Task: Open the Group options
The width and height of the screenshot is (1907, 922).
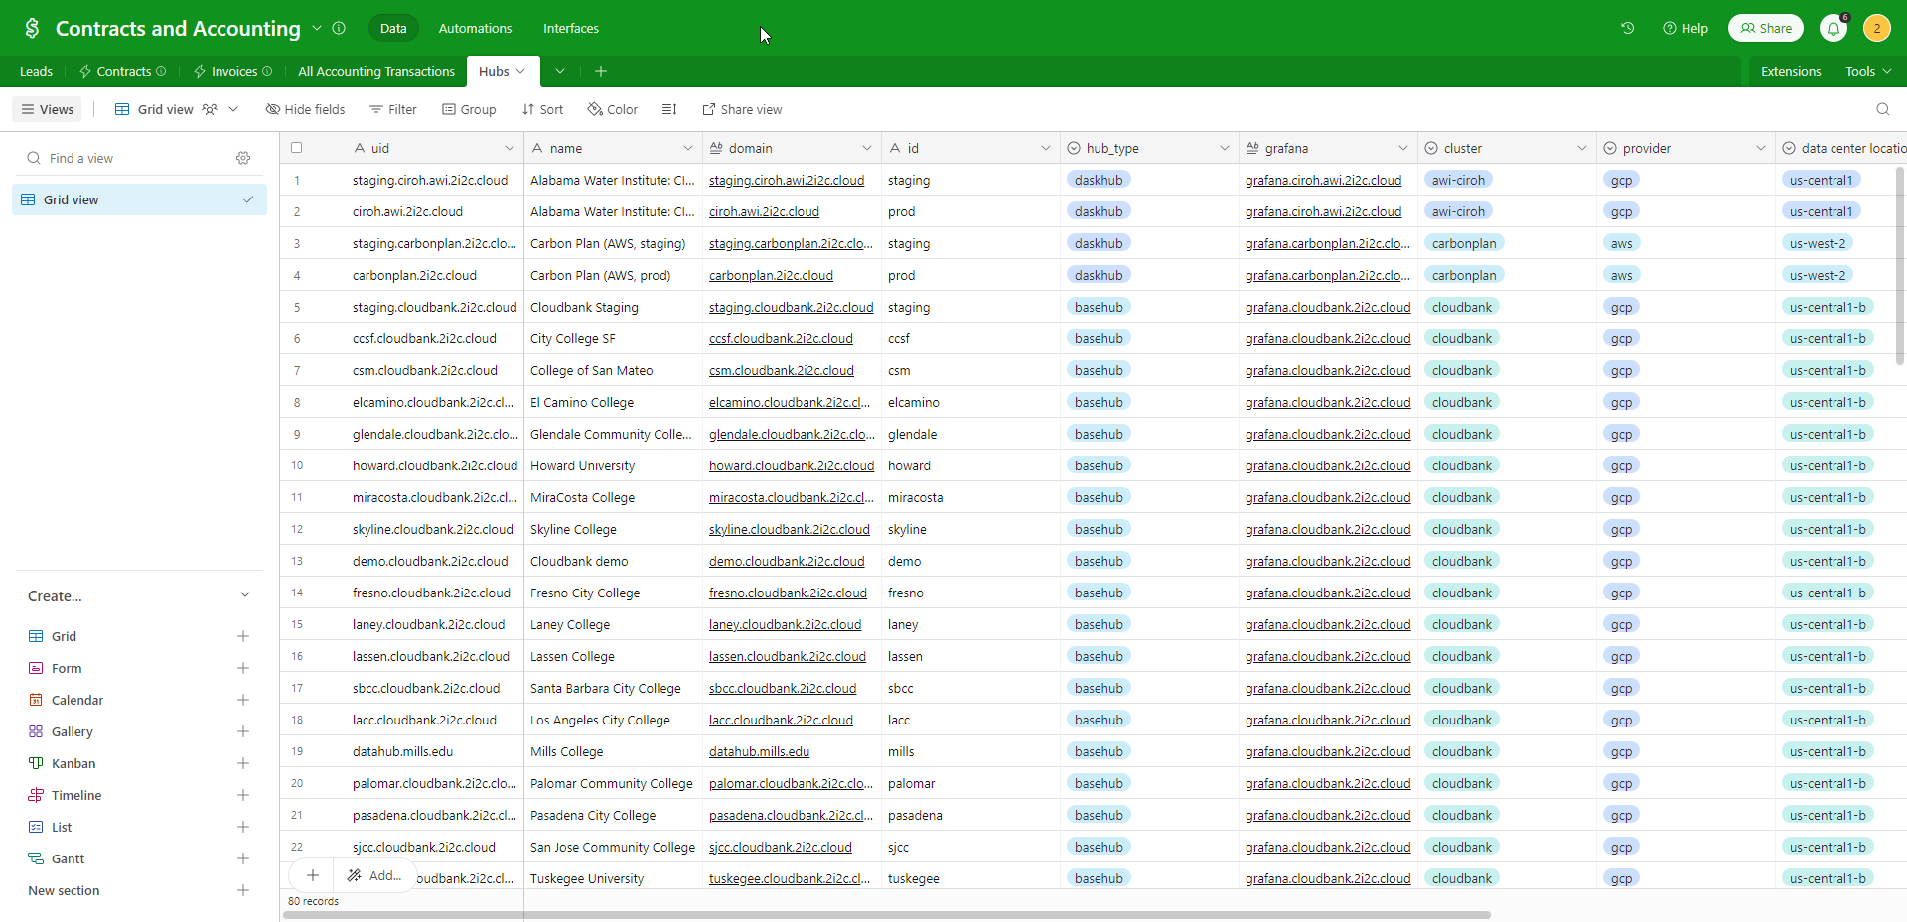Action: [x=468, y=109]
